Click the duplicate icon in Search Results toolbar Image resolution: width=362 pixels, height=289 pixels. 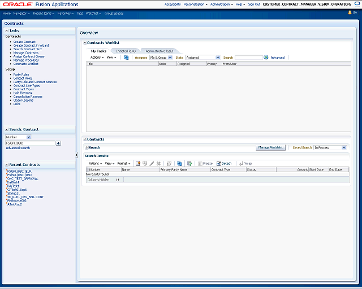click(169, 164)
